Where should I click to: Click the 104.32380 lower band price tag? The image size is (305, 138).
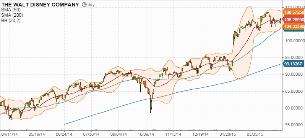(294, 26)
